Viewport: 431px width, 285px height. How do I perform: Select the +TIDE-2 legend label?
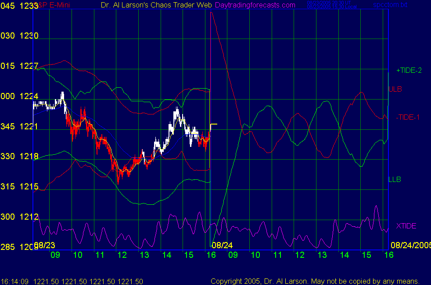(x=409, y=70)
